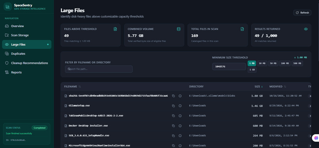The height and width of the screenshot is (148, 319).
Task: Go to Scan Storage
Action: 27,35
